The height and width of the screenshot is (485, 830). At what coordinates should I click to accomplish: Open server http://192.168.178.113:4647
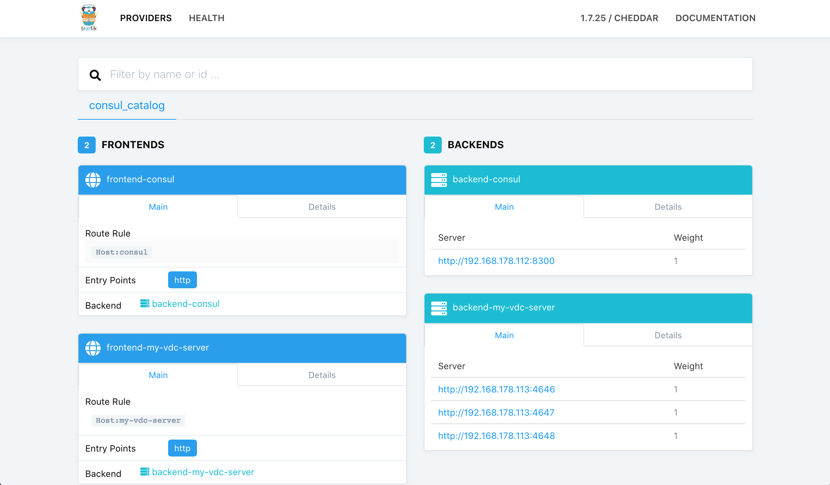click(496, 412)
